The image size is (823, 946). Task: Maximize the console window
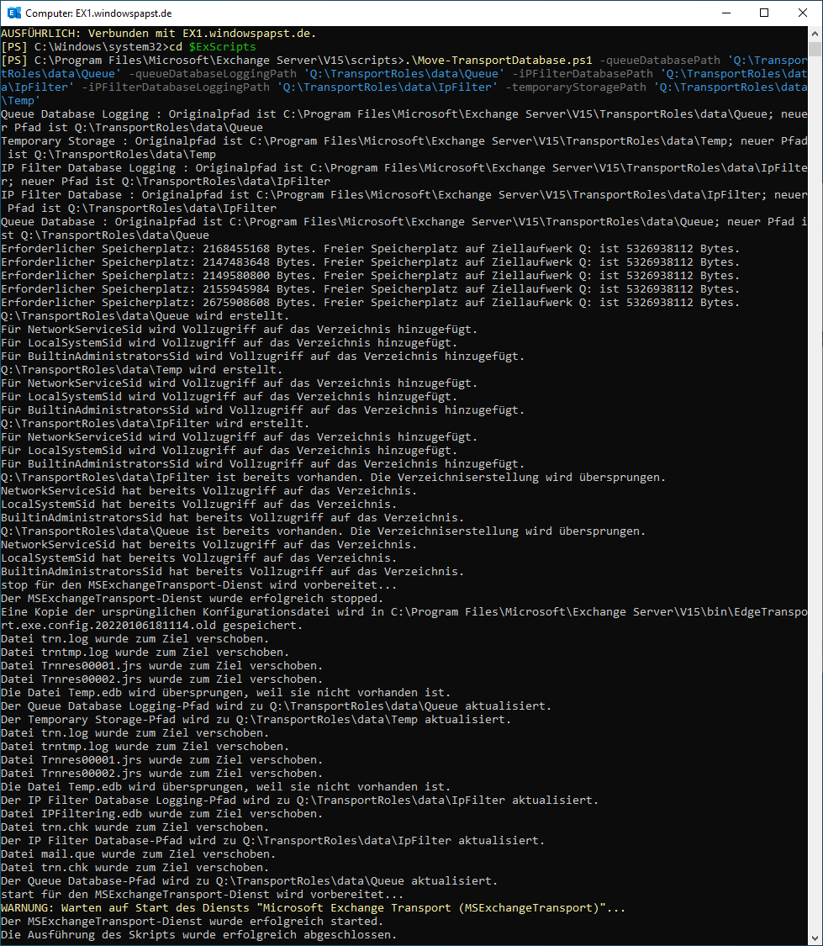click(x=764, y=13)
